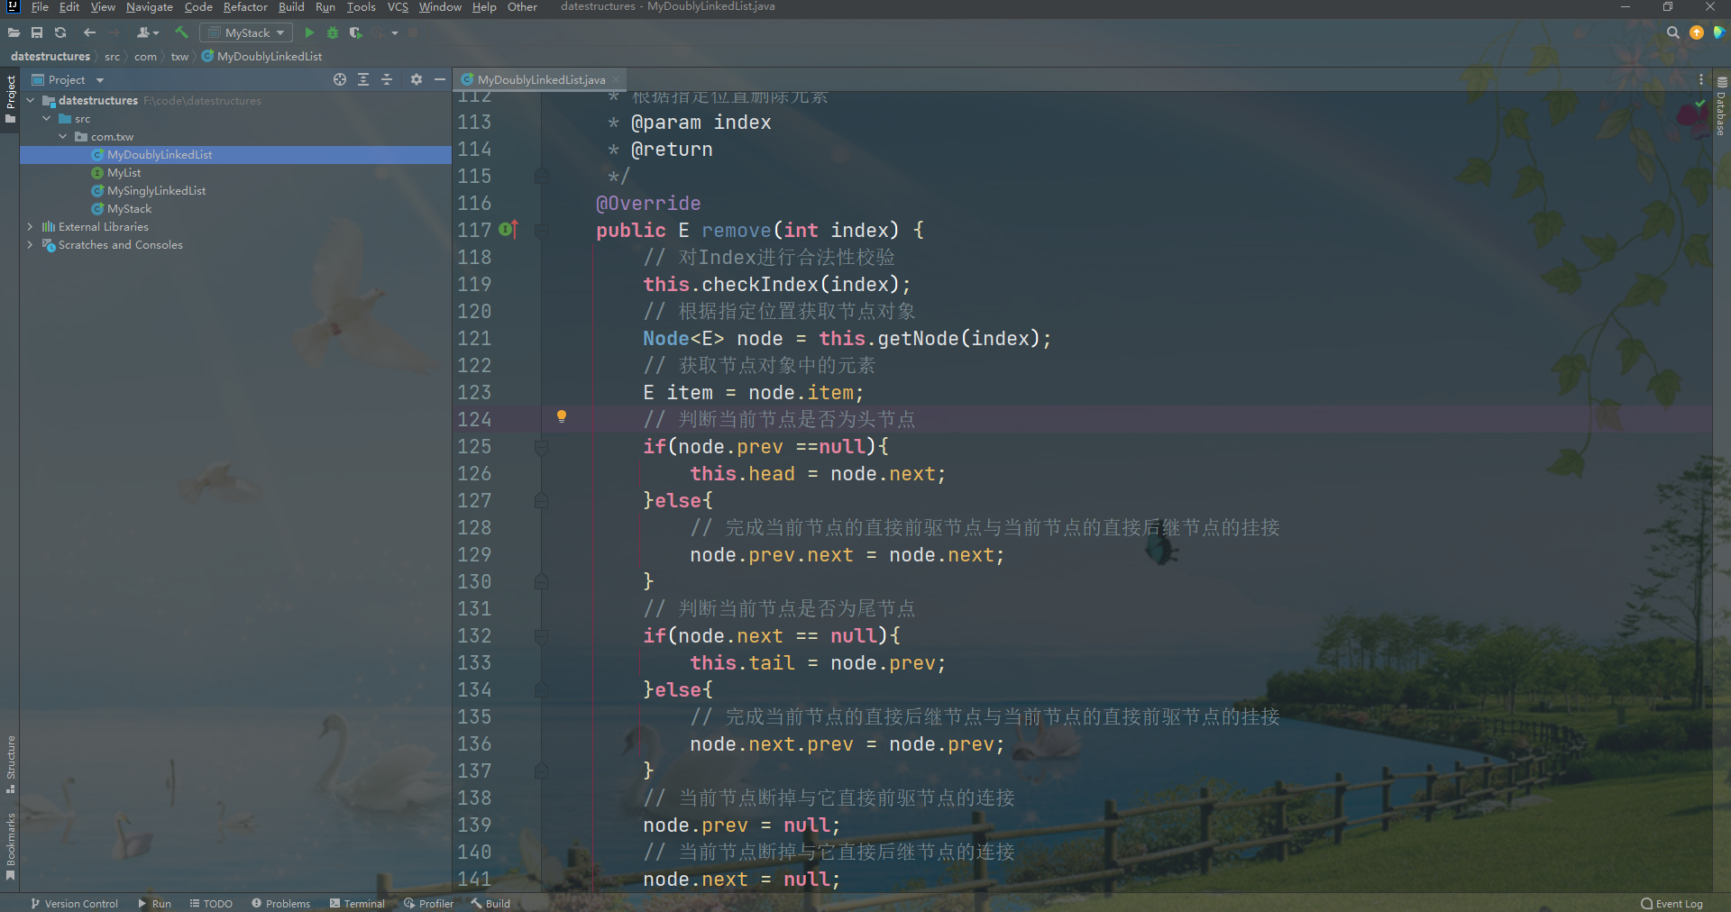Open the code-with-me user icon dropdown
The image size is (1731, 912).
point(147,32)
